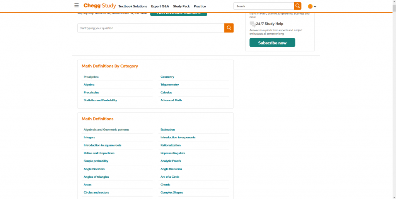This screenshot has height=199, width=396.
Task: Go to Study Pack in header
Action: [181, 7]
